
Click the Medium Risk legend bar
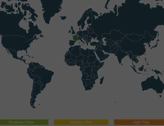[81, 122]
